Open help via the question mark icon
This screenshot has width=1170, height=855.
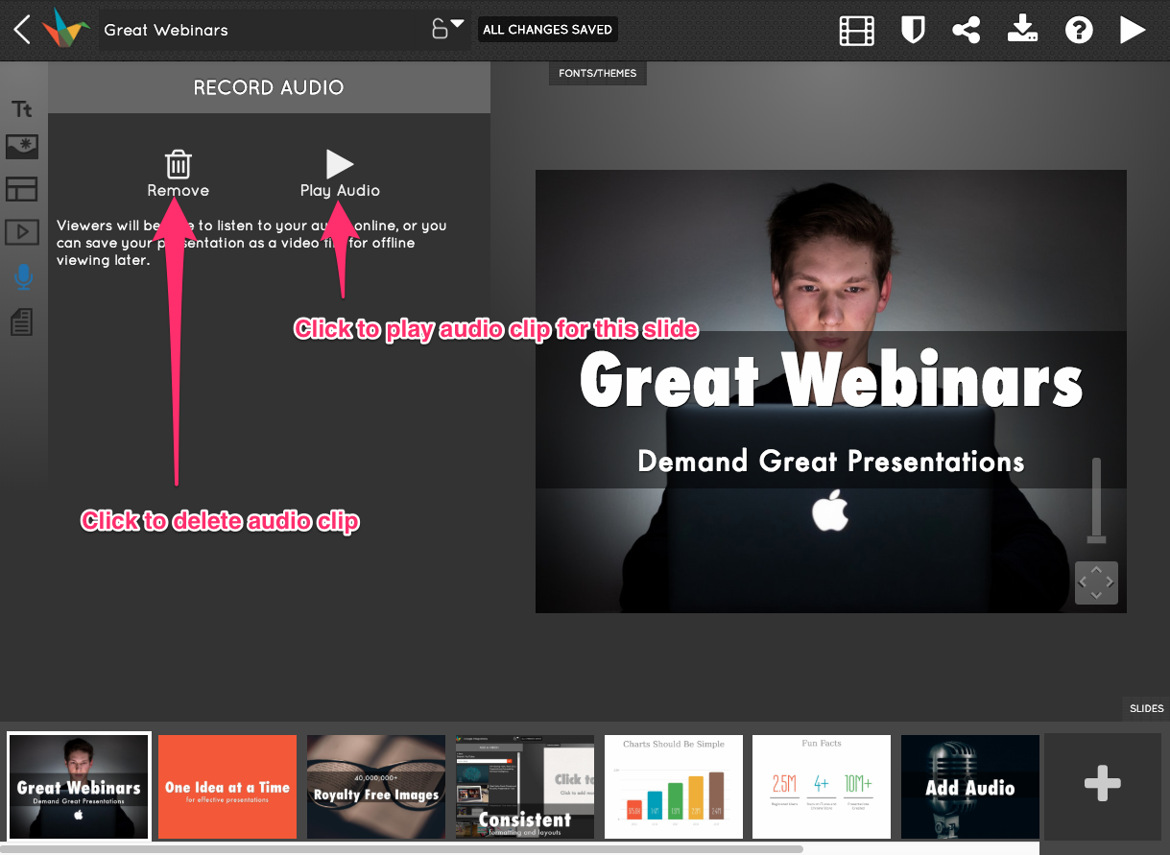tap(1079, 31)
